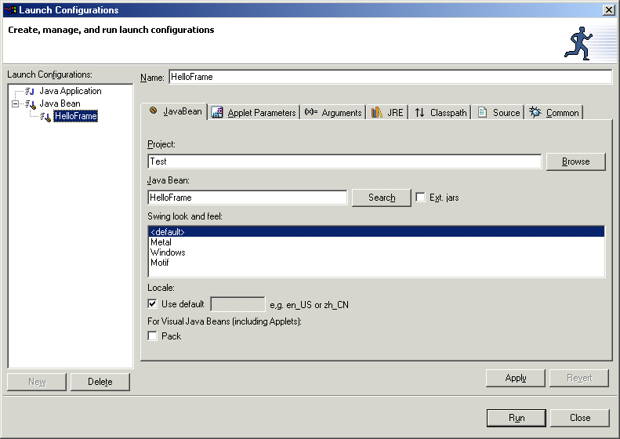
Task: Click the Search button for Java Bean
Action: [x=382, y=198]
